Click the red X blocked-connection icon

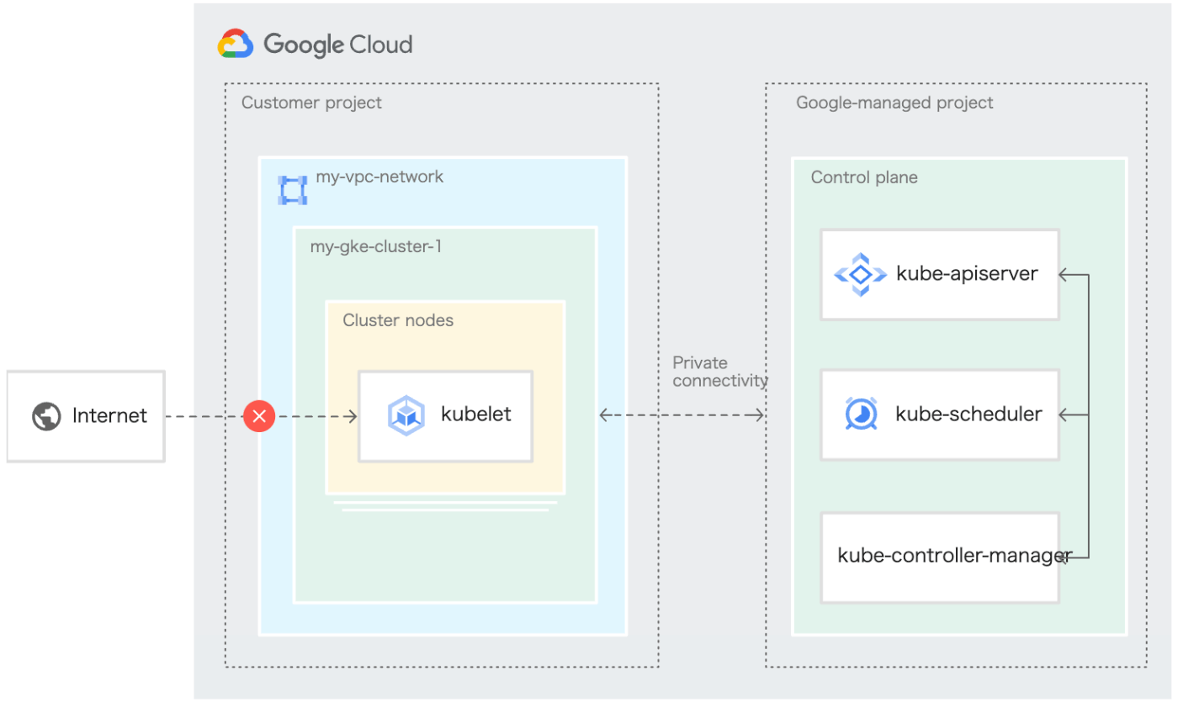259,415
